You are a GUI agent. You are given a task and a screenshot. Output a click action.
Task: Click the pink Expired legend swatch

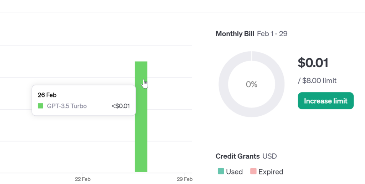pyautogui.click(x=253, y=172)
